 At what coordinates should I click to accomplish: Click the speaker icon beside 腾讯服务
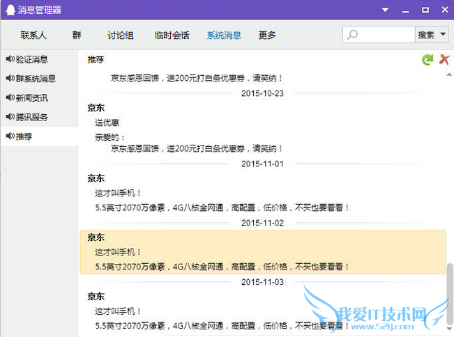point(10,117)
